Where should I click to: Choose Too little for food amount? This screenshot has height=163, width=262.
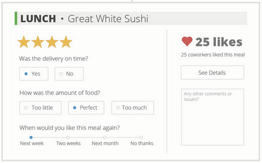pyautogui.click(x=40, y=108)
